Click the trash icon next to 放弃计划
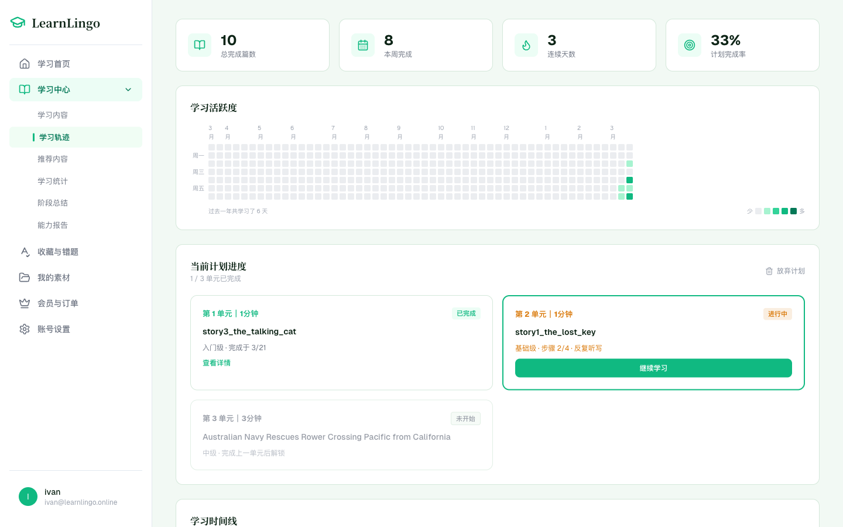 click(769, 271)
